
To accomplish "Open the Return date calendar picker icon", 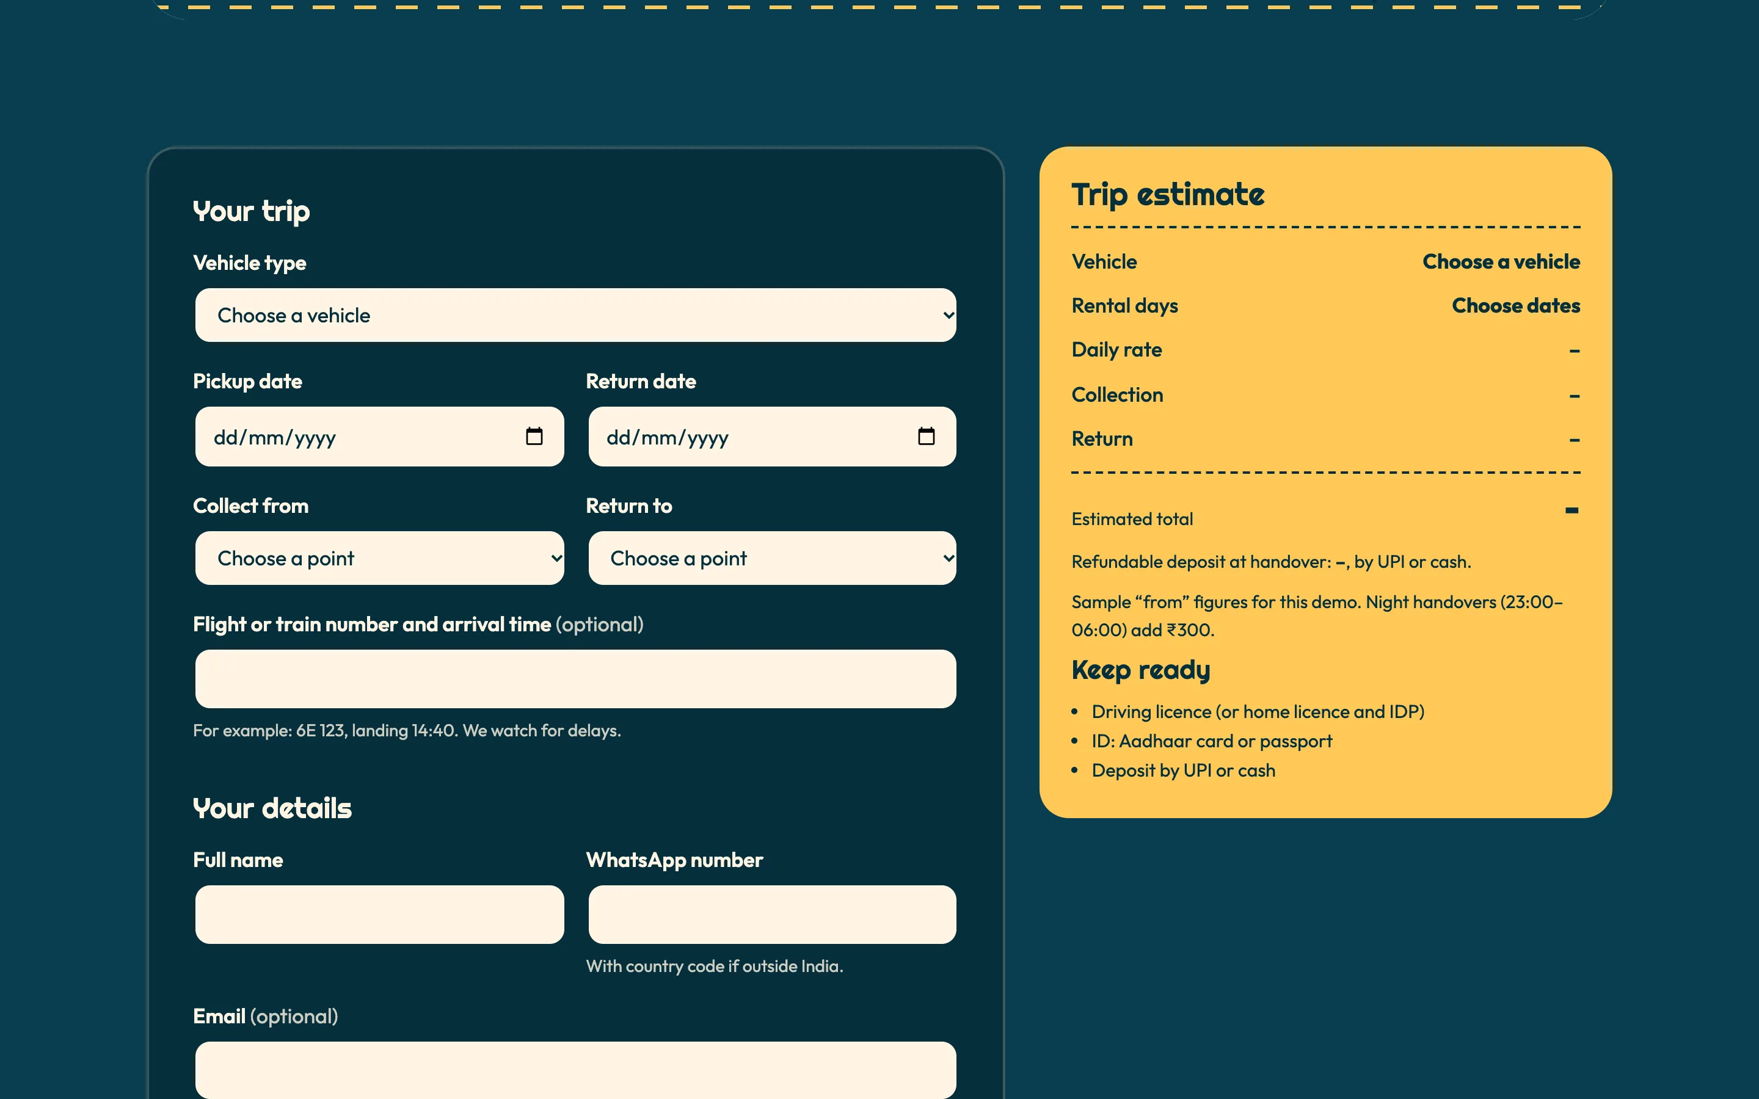I will pyautogui.click(x=926, y=436).
